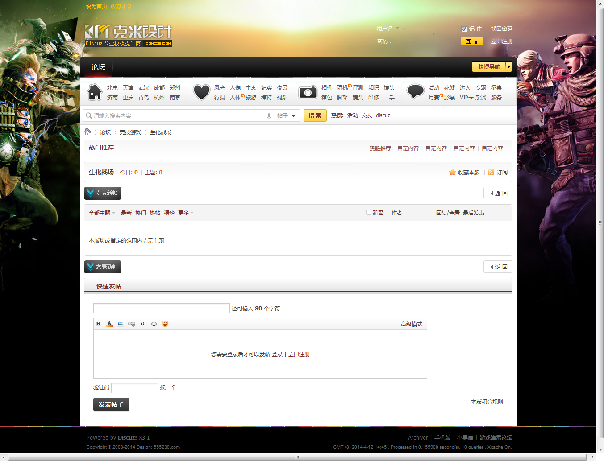This screenshot has height=461, width=604.
Task: Open the 相机 category link
Action: (327, 88)
